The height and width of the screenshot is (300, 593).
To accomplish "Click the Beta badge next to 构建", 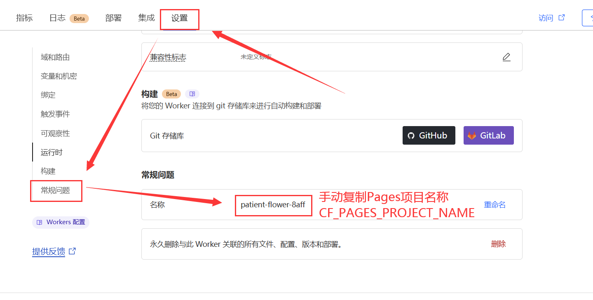I will click(171, 94).
